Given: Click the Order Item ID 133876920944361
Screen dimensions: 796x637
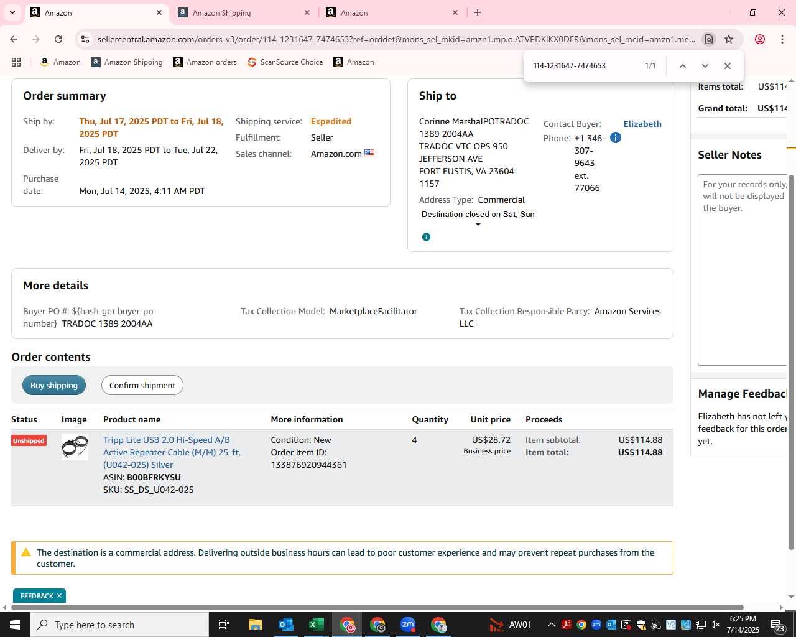Looking at the screenshot, I should pos(308,465).
